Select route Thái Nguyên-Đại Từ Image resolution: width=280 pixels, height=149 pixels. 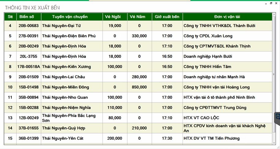pyautogui.click(x=72, y=26)
